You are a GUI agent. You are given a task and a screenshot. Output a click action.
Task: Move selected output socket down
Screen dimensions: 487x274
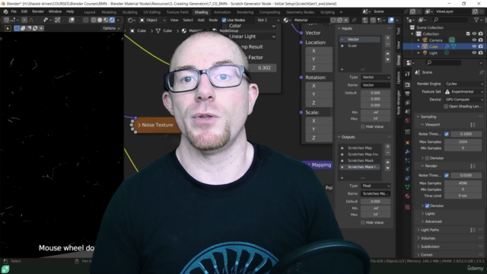click(x=387, y=168)
